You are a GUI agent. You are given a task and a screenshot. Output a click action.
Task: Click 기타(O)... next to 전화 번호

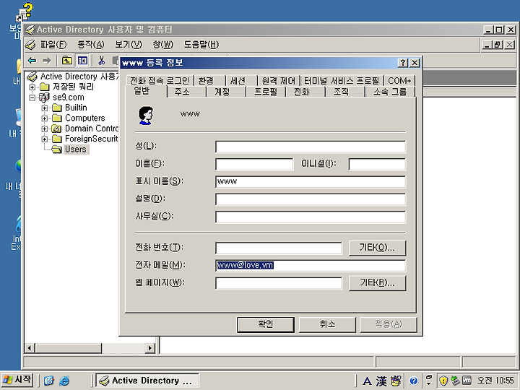click(377, 248)
